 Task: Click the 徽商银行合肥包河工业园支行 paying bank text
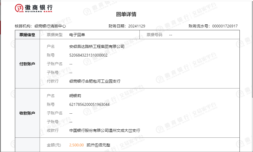(x=95, y=81)
